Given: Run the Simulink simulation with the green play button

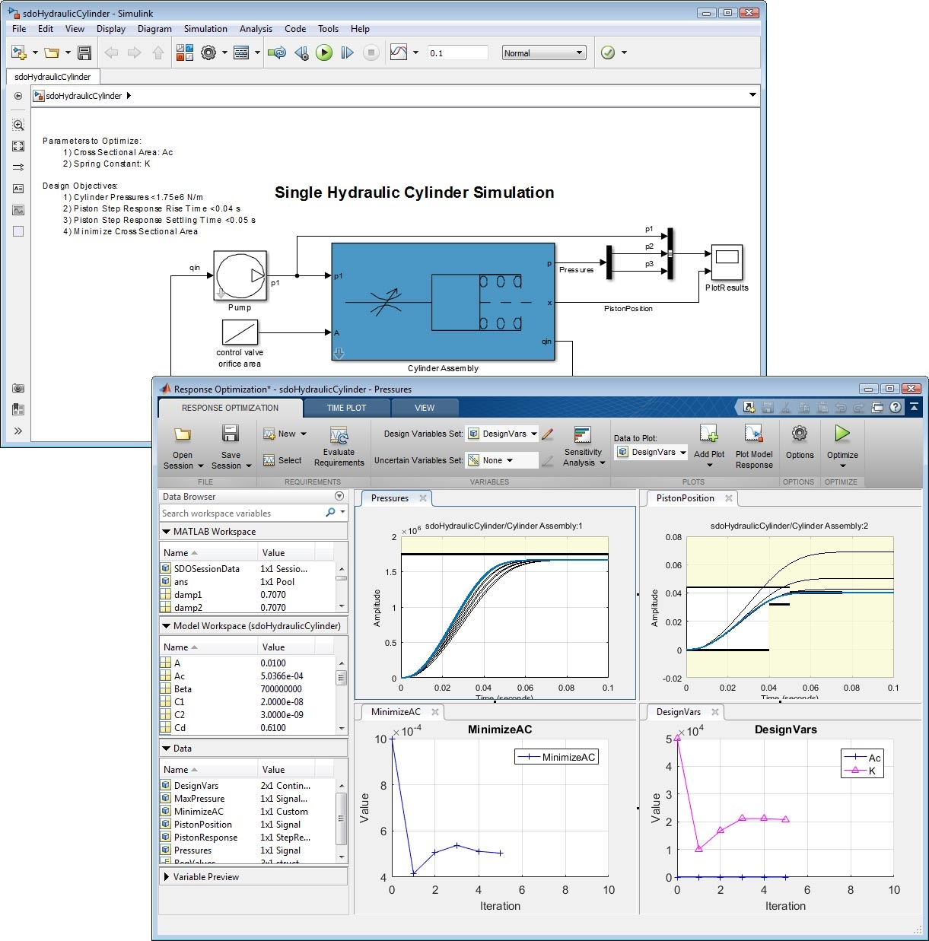Looking at the screenshot, I should pos(324,52).
